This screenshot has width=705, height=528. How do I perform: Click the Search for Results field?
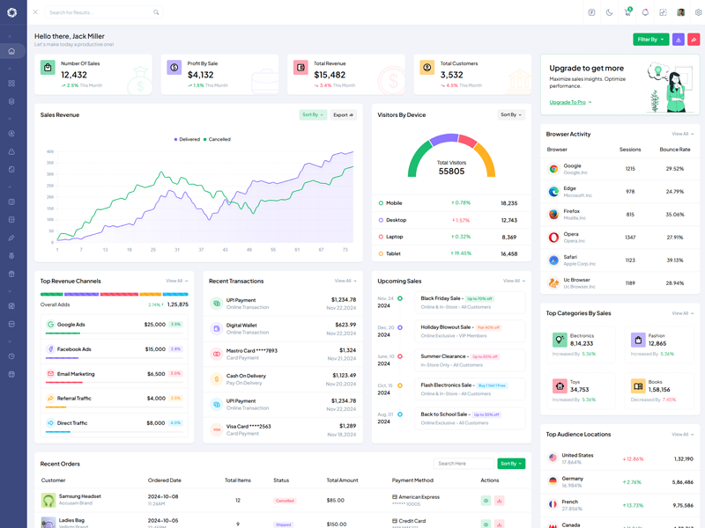tap(100, 12)
